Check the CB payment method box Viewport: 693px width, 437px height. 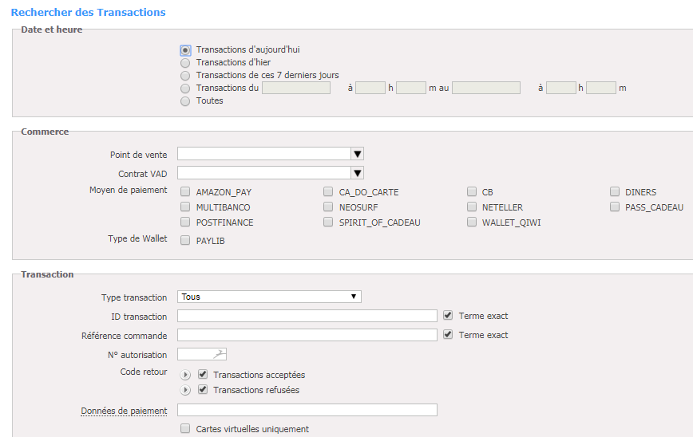pyautogui.click(x=472, y=191)
